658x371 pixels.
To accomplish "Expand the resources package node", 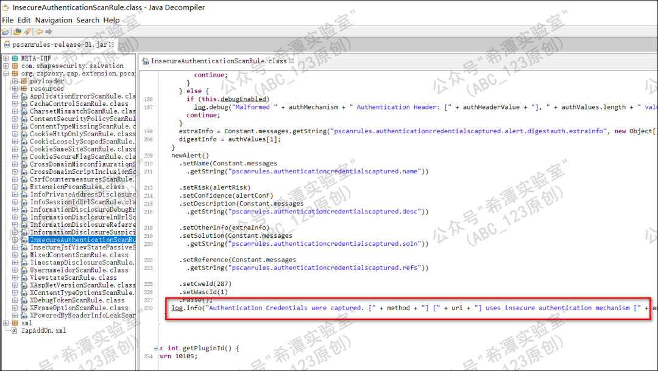I will (x=15, y=88).
